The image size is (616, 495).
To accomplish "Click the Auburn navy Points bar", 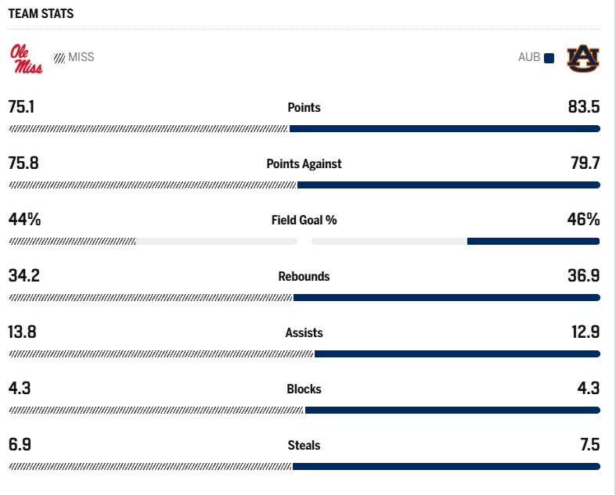I will click(x=445, y=129).
